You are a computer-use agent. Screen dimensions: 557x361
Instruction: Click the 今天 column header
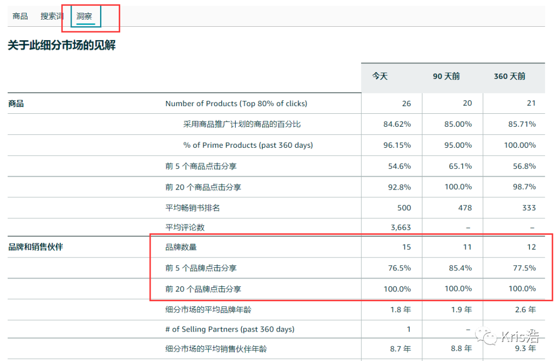(x=380, y=76)
